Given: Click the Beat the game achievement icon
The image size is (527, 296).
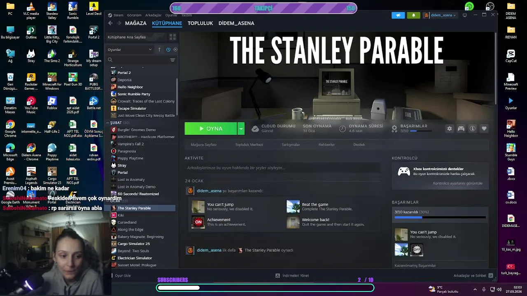Looking at the screenshot, I should pyautogui.click(x=293, y=206).
